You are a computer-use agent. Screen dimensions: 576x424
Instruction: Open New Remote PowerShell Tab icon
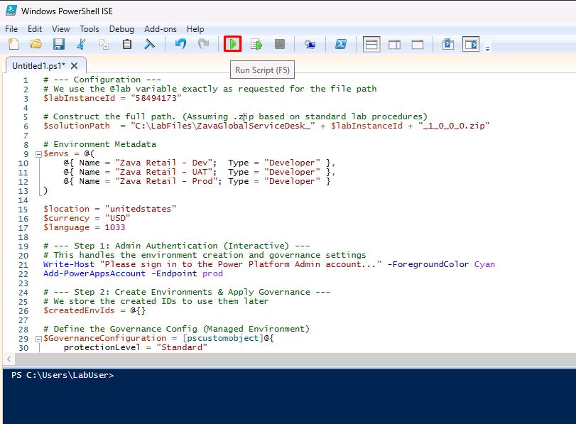pyautogui.click(x=310, y=45)
